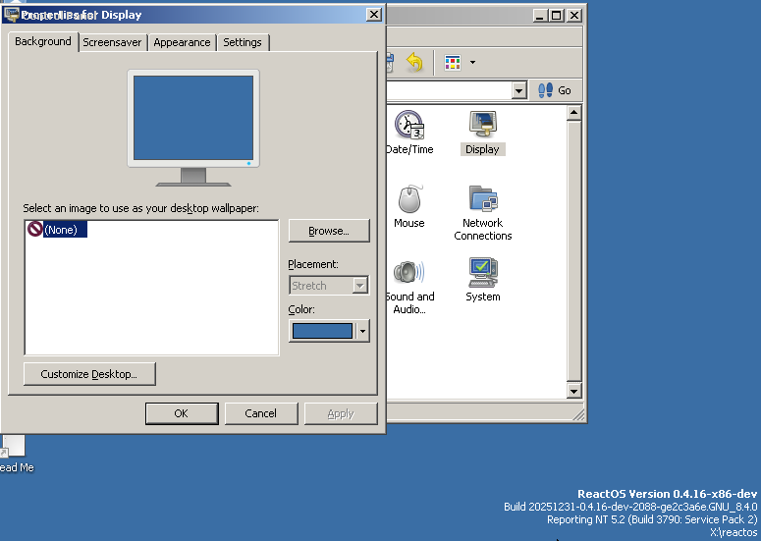Open the Network Connections icon
Image resolution: width=761 pixels, height=541 pixels.
(482, 200)
